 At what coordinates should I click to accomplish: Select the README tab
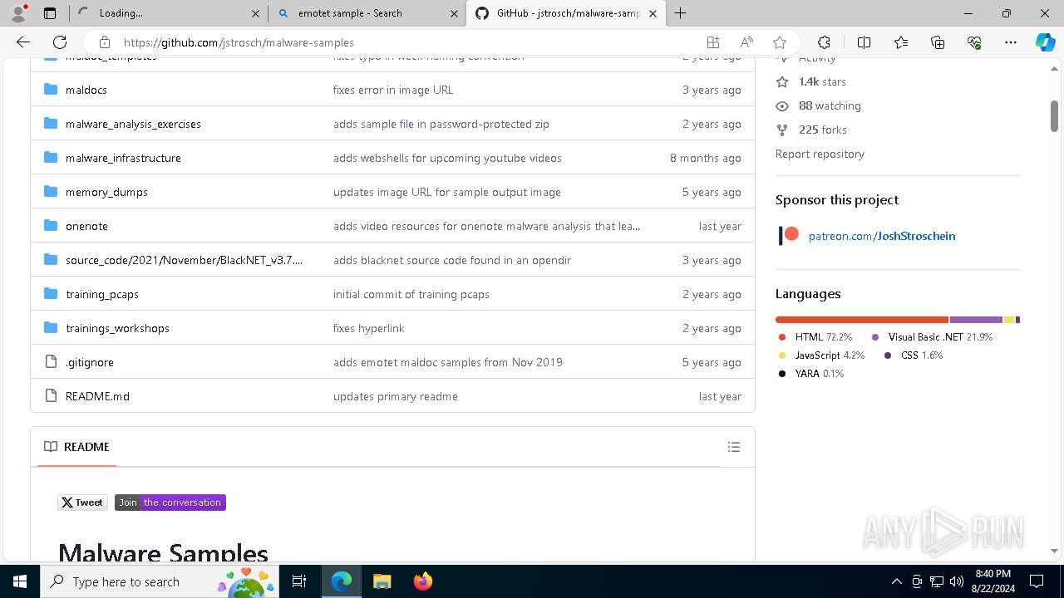tap(76, 447)
